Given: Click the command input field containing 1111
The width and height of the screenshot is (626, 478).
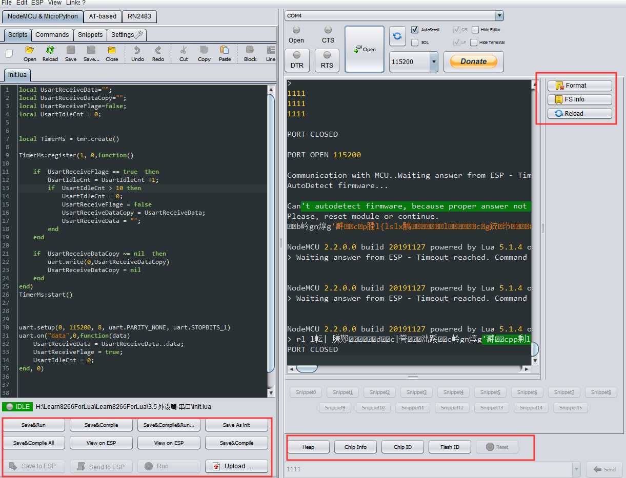Looking at the screenshot, I should pos(428,469).
